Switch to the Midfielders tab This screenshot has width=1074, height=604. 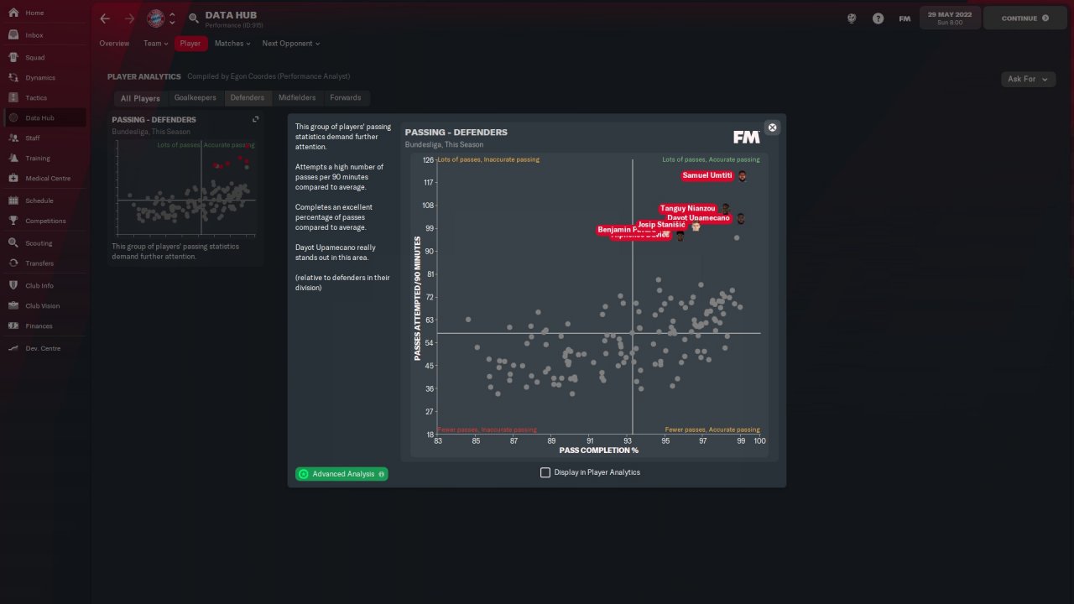point(297,98)
